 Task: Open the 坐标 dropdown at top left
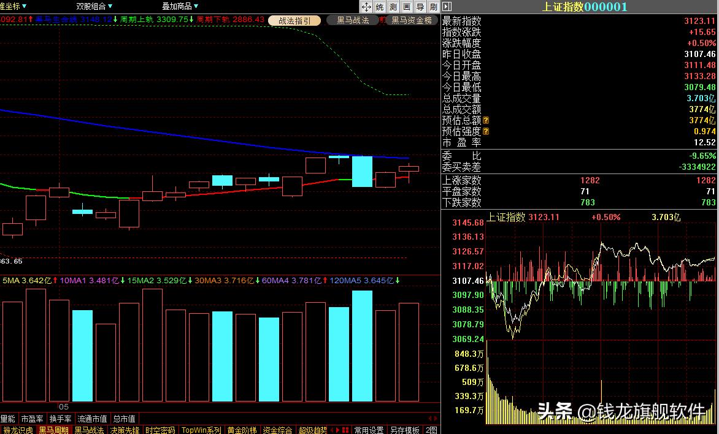coord(13,7)
